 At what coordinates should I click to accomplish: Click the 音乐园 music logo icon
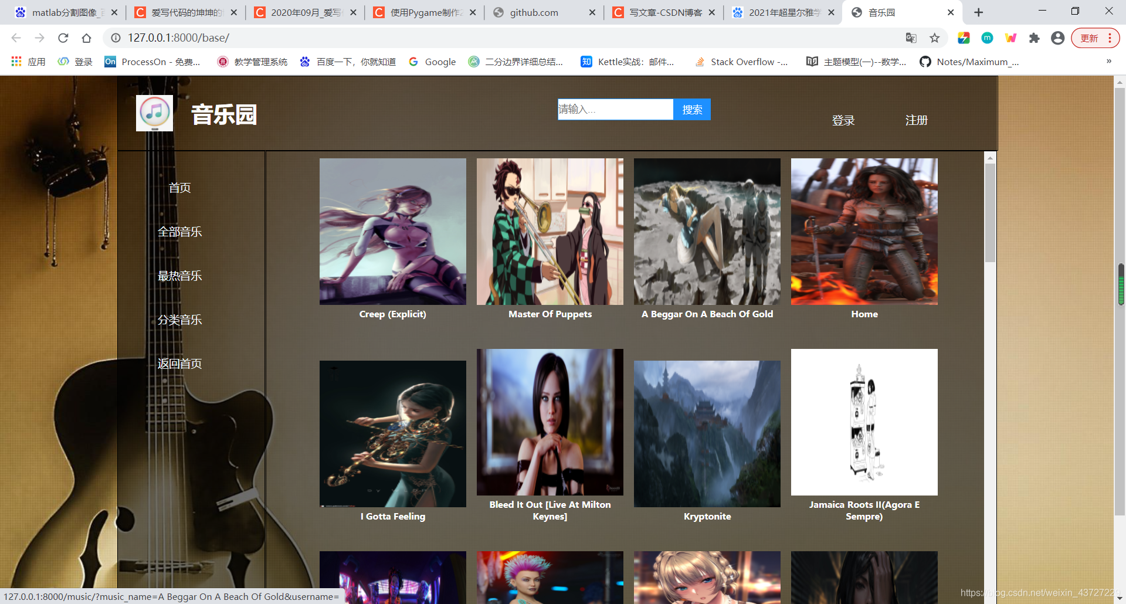coord(154,113)
